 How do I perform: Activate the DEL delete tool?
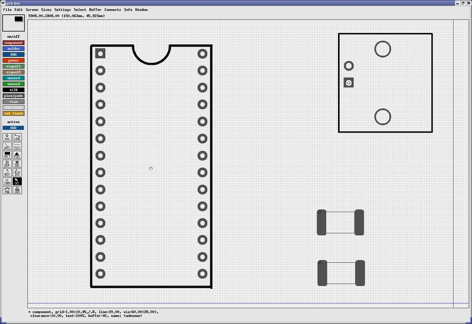pos(17,163)
